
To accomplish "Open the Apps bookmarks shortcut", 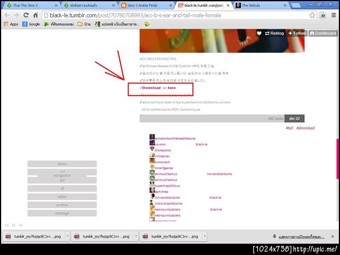I will click(11, 24).
